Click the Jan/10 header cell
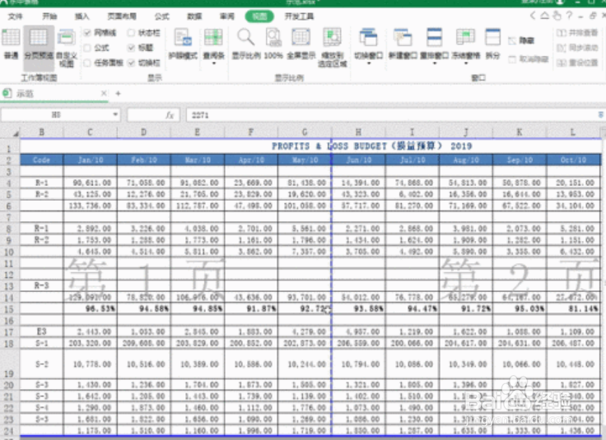 click(90, 160)
